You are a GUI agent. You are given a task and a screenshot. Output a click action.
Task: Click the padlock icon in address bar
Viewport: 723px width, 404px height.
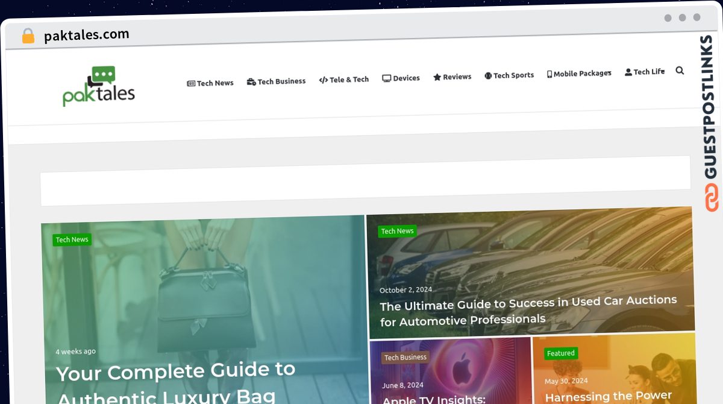pyautogui.click(x=28, y=36)
